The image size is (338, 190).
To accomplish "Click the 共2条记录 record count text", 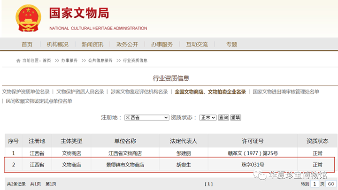I will tap(16, 184).
